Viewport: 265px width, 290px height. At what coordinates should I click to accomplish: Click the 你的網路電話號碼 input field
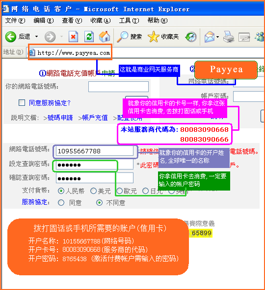pos(118,87)
